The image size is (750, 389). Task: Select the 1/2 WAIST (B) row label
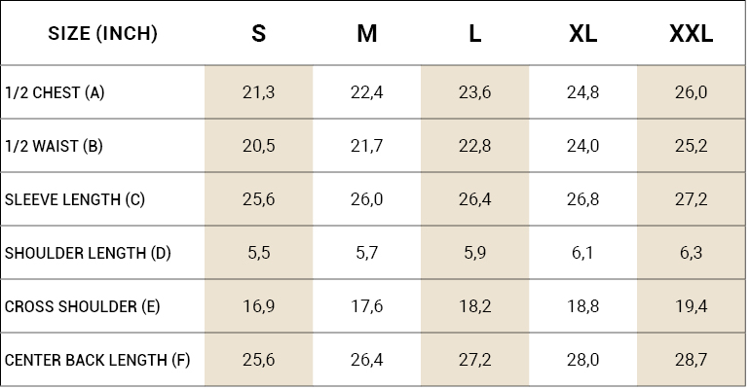[54, 147]
